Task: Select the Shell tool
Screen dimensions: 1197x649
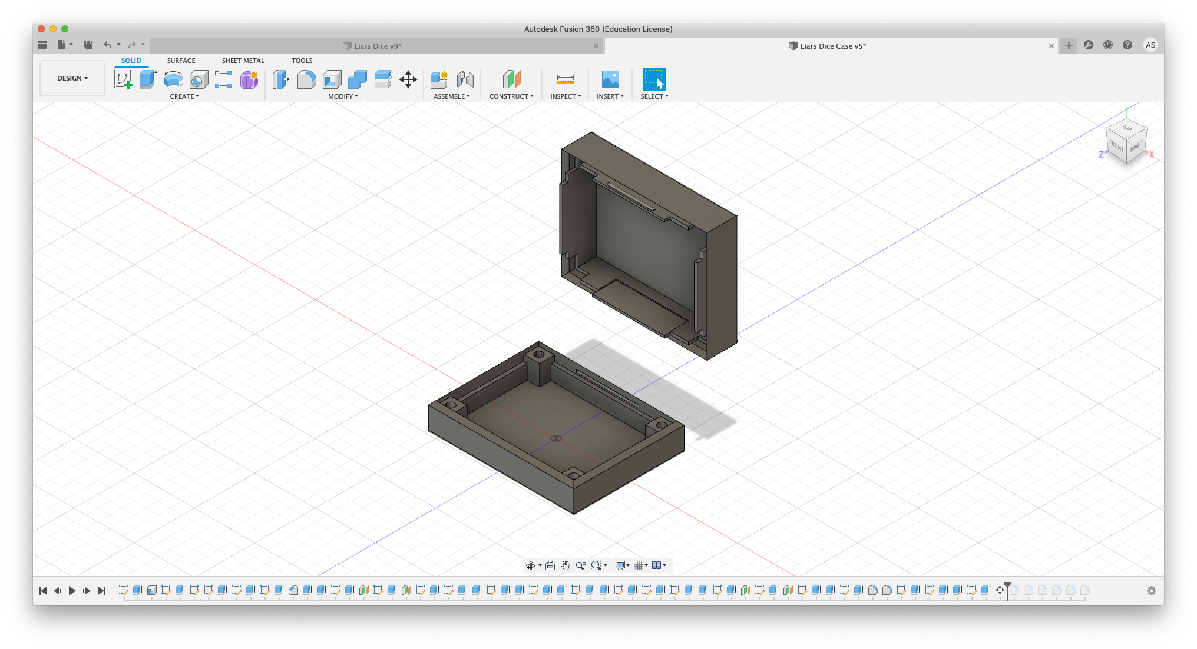Action: (x=332, y=79)
